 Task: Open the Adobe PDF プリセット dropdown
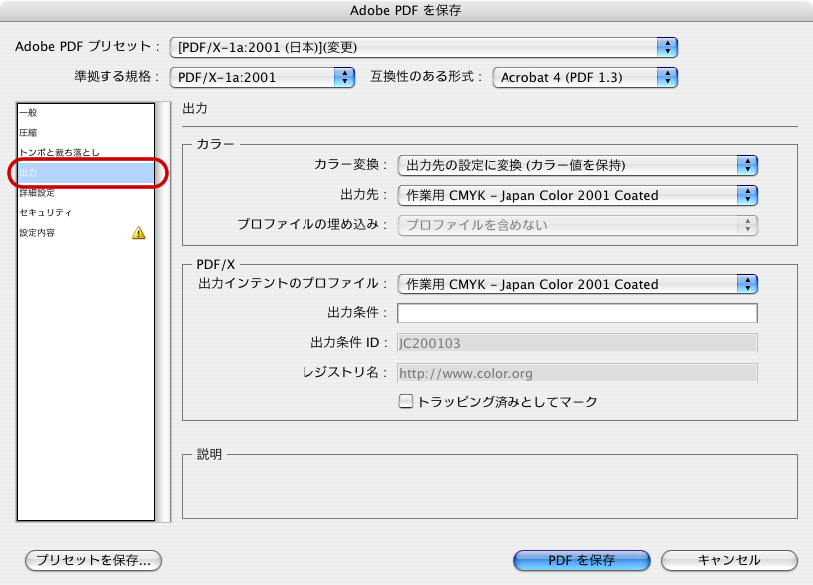[x=423, y=47]
